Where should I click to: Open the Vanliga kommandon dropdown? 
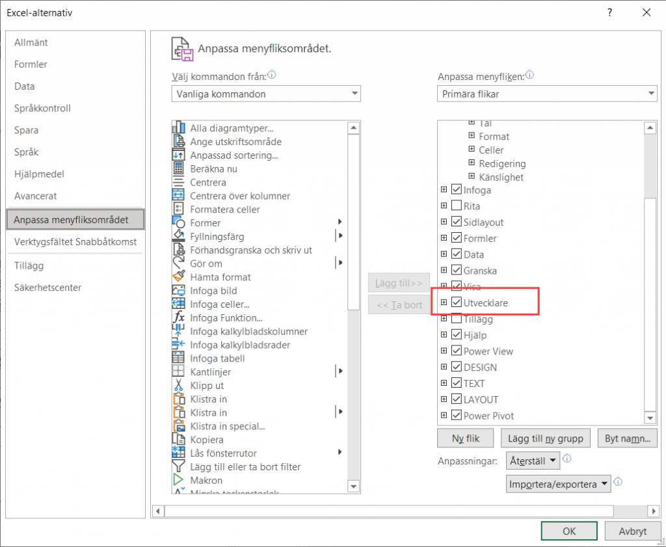click(x=266, y=94)
